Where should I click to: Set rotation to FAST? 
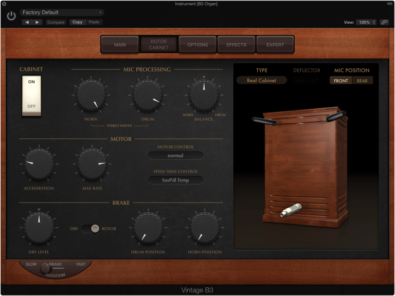coord(81,264)
